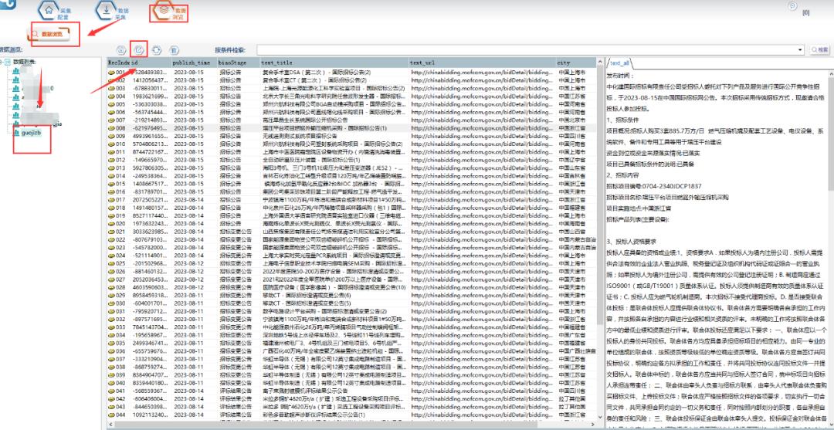The image size is (834, 430).
Task: Open the 按条件检索 dropdown arrow
Action: click(801, 49)
